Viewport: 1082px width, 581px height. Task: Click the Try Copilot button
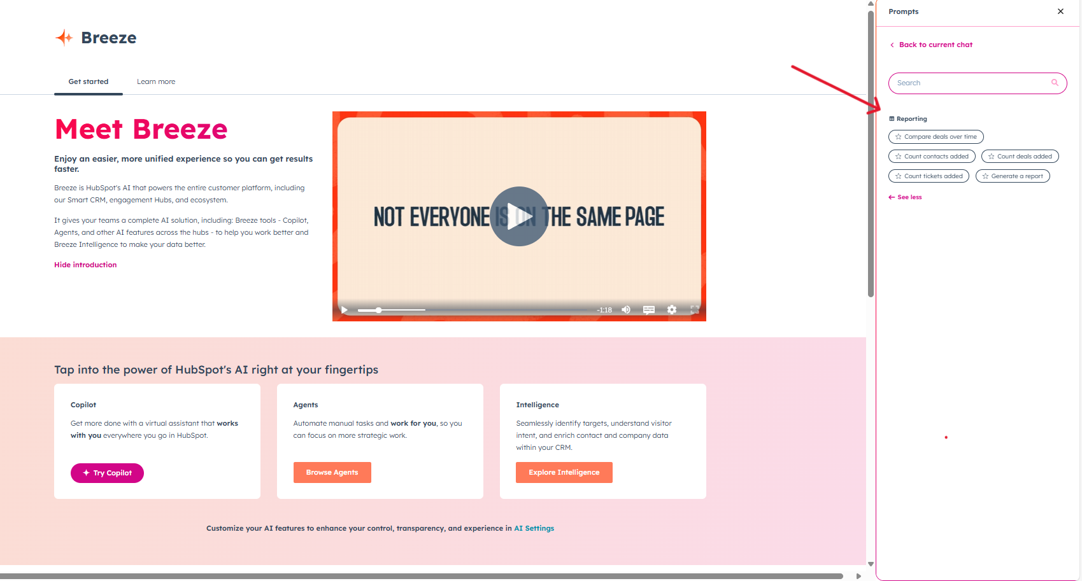coord(107,473)
